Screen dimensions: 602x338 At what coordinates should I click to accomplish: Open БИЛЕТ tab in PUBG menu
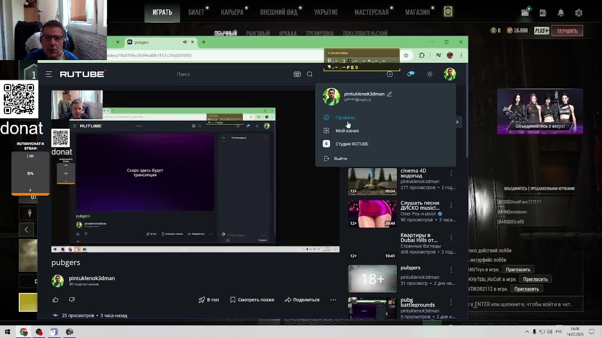[x=196, y=12]
